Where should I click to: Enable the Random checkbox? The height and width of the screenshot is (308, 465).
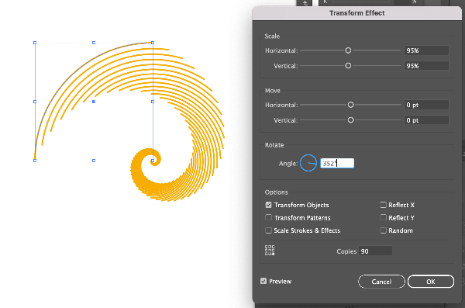point(383,230)
